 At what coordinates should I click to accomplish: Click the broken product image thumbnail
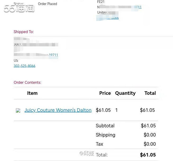pyautogui.click(x=18, y=110)
